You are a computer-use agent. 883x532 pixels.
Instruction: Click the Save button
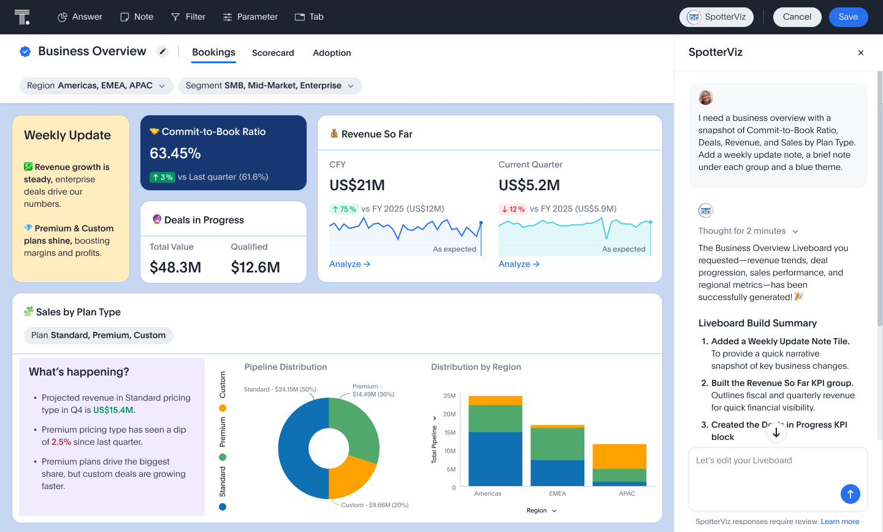point(848,17)
